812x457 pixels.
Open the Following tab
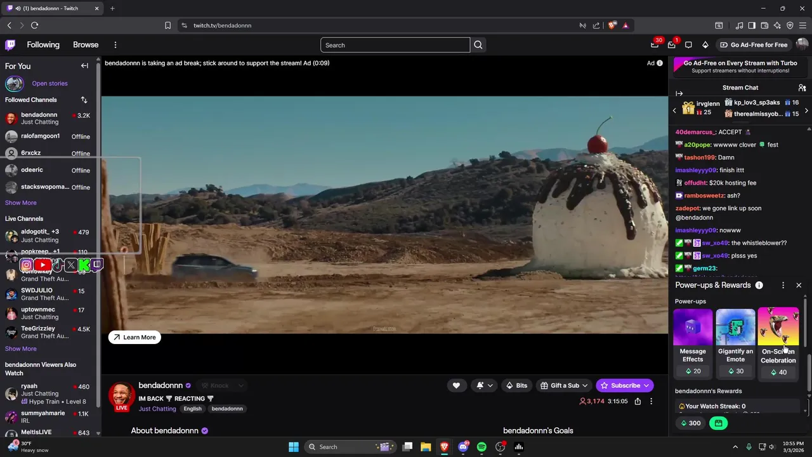(43, 45)
